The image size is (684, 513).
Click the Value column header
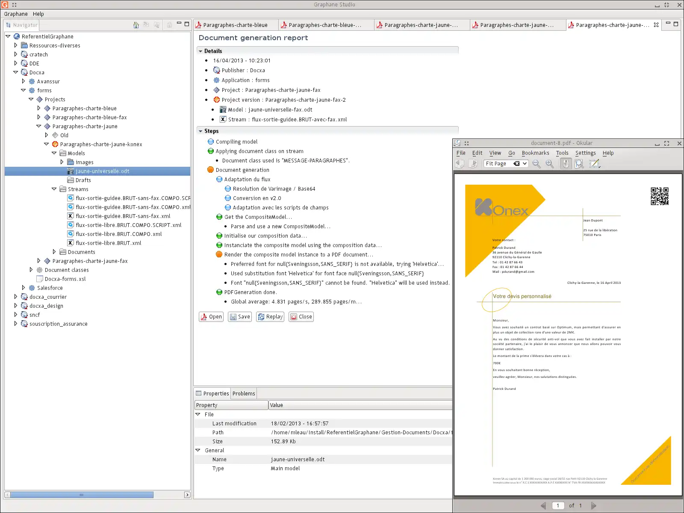pos(360,405)
